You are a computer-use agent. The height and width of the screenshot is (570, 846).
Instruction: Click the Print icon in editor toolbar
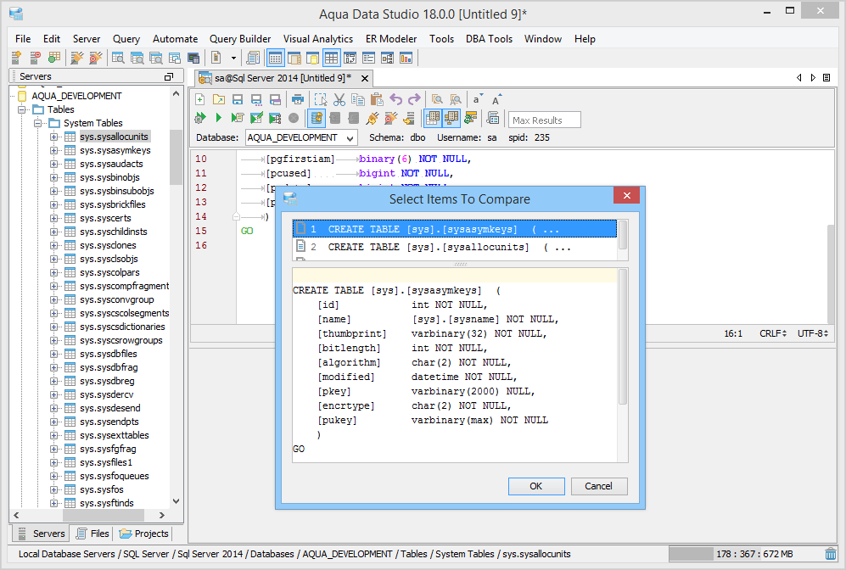click(298, 99)
